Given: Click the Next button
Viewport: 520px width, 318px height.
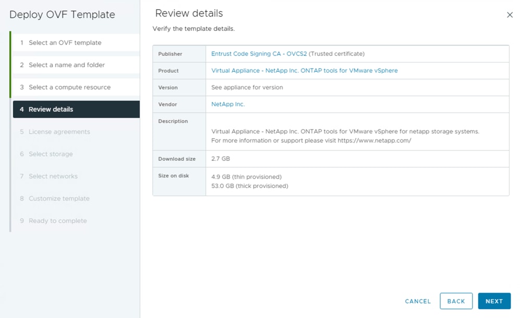Looking at the screenshot, I should tap(494, 301).
